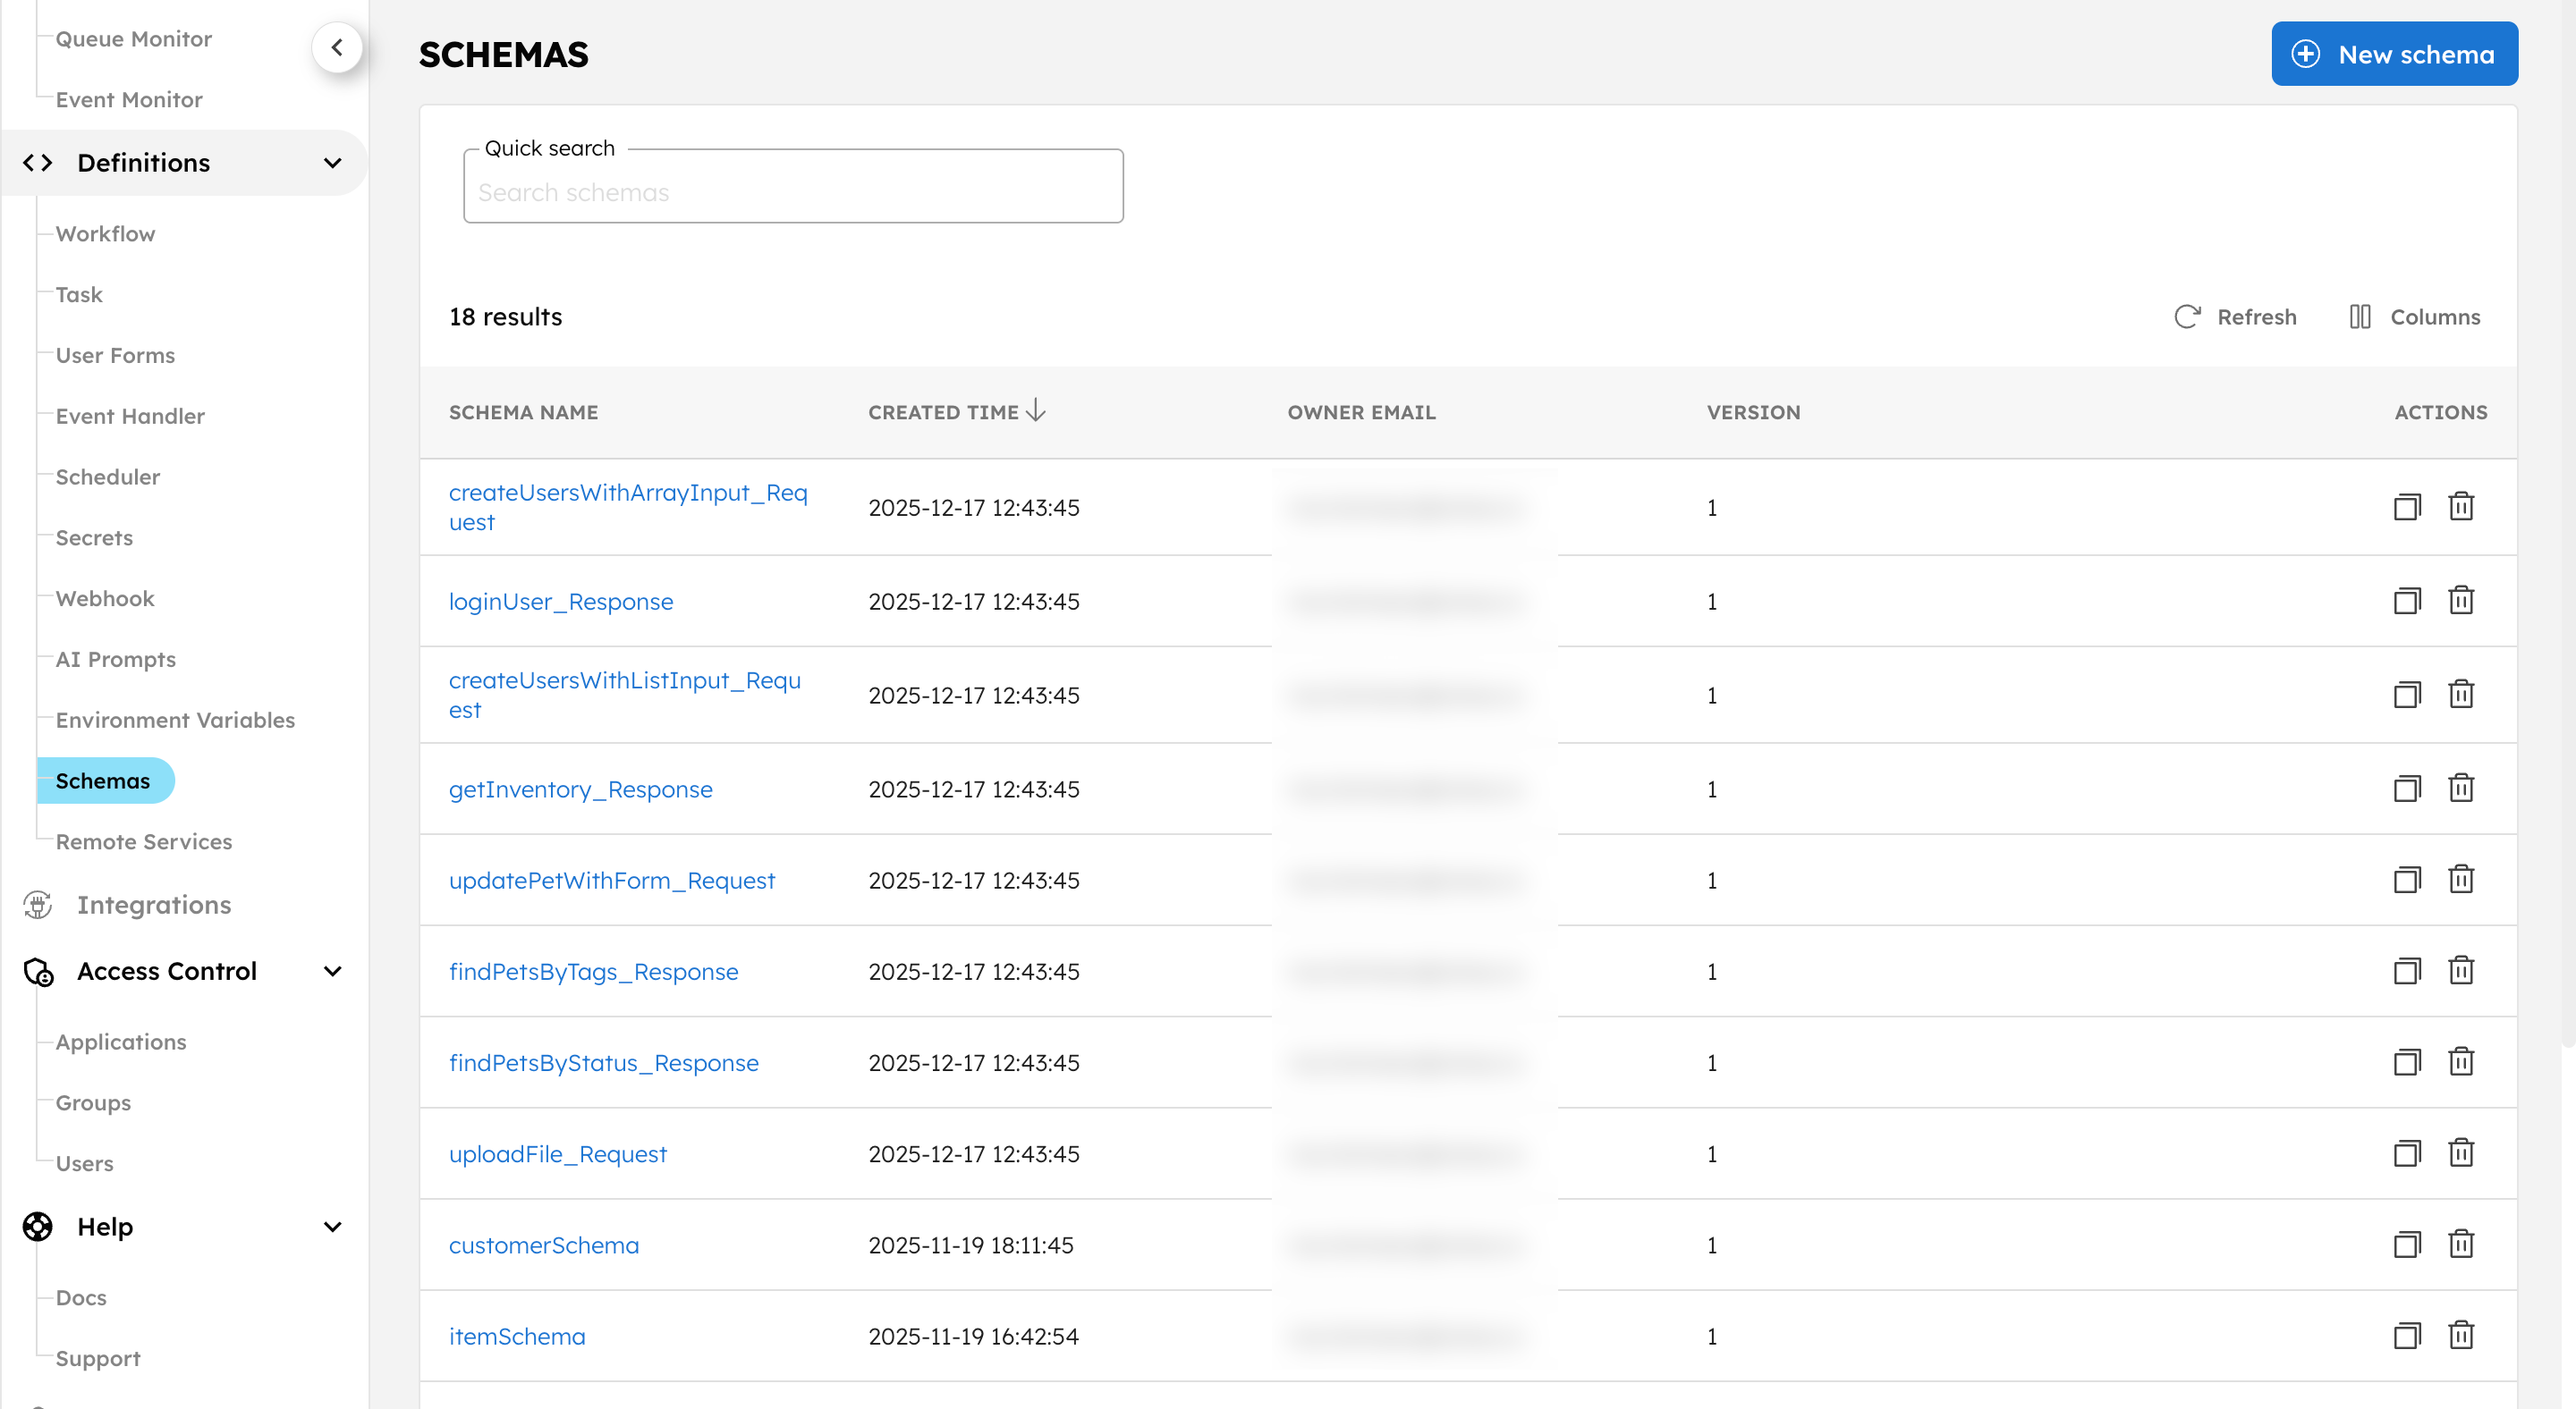This screenshot has width=2576, height=1409.
Task: Open the findPetsByTags_Response schema
Action: pos(593,970)
